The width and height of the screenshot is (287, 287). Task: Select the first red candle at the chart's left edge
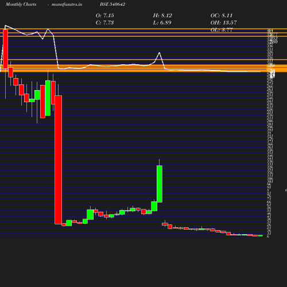tap(5, 49)
